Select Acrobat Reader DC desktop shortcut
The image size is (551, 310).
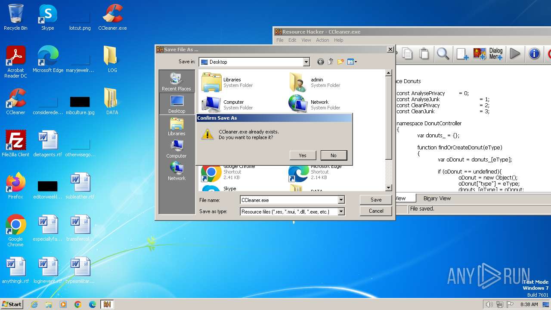15,62
